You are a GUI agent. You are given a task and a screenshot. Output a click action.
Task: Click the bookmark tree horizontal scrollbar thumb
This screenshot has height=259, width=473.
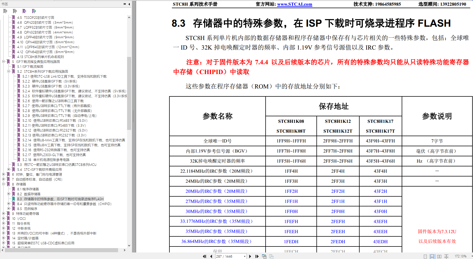(61, 250)
